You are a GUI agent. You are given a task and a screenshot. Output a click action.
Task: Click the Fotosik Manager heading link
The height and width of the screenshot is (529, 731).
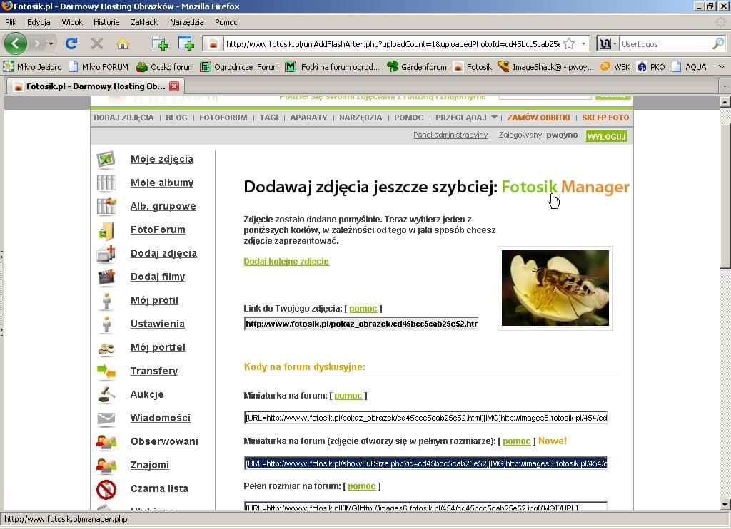coord(565,187)
